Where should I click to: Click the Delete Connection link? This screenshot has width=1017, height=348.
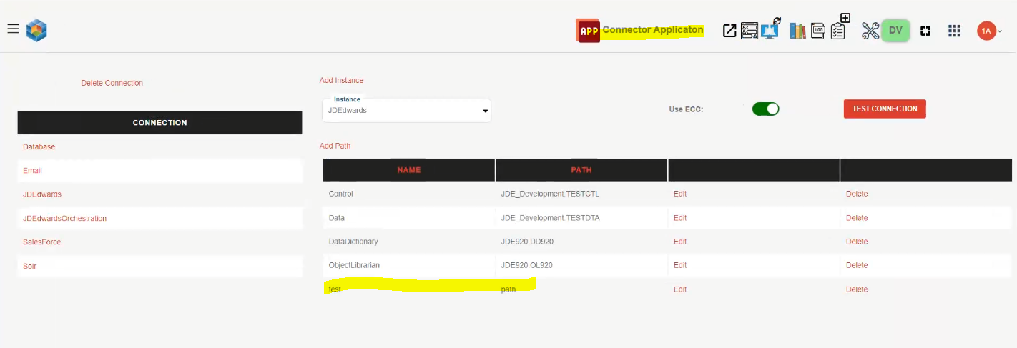coord(112,83)
